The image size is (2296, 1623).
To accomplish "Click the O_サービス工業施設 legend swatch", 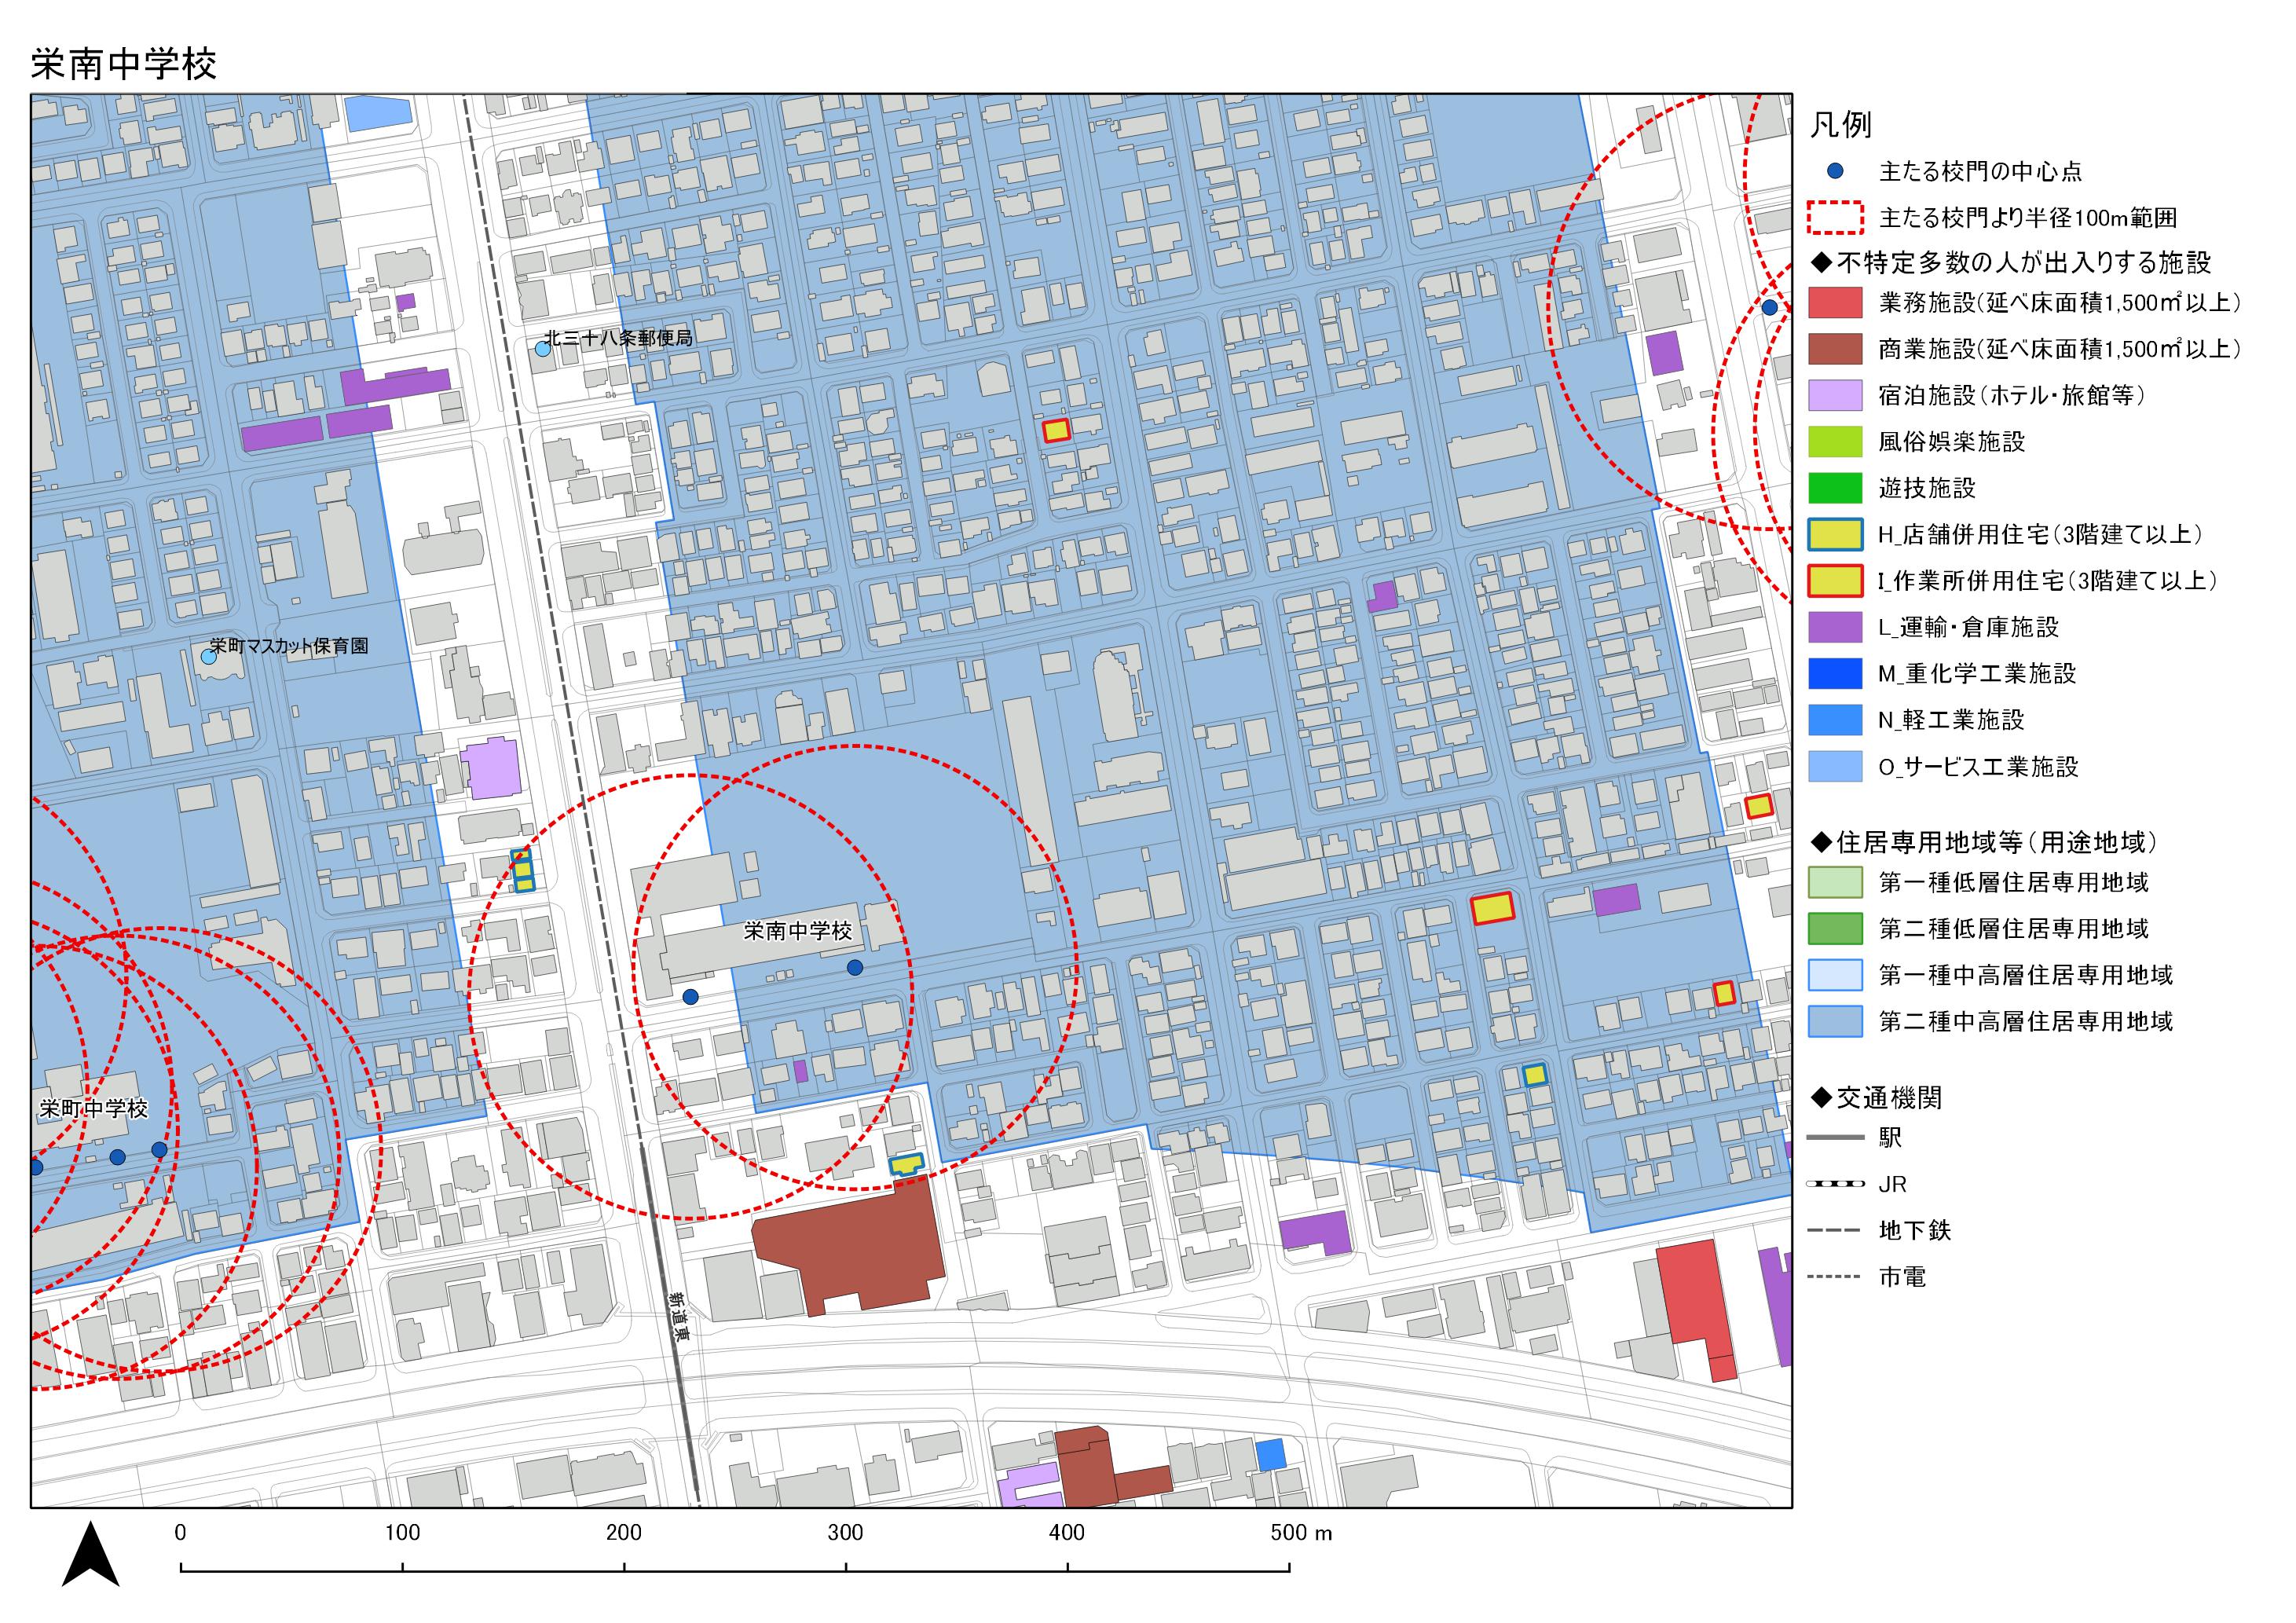I will click(1835, 767).
